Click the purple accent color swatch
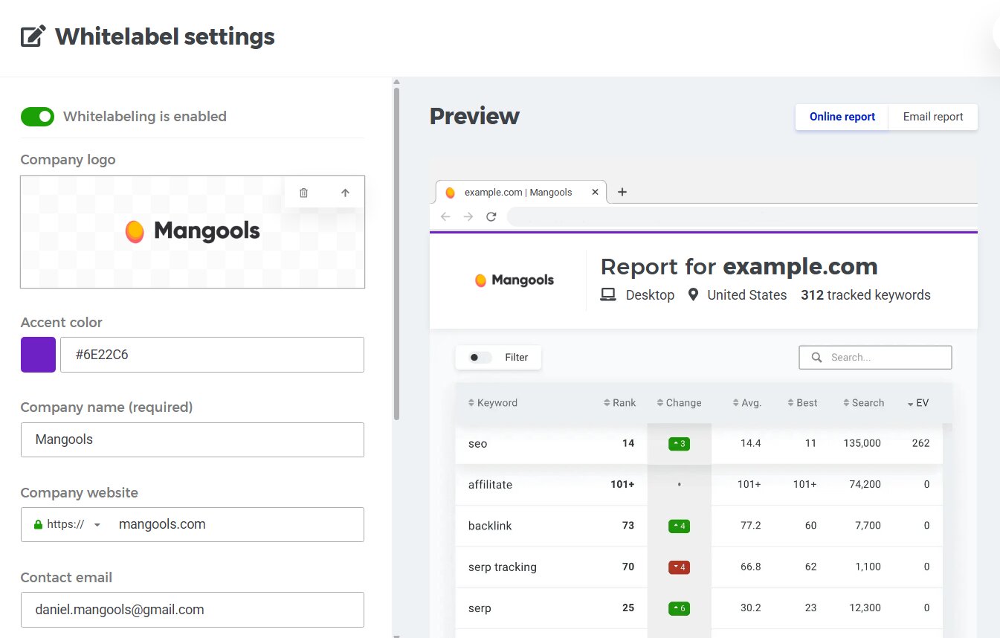Image resolution: width=1000 pixels, height=638 pixels. click(38, 355)
